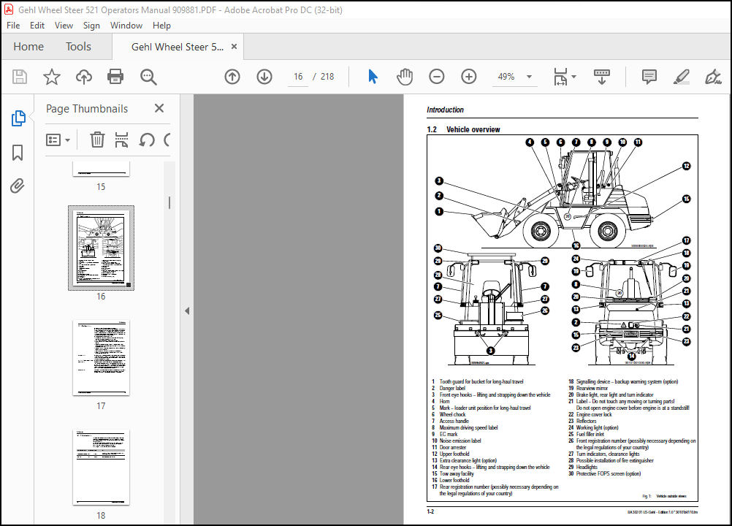Click the Save file icon

(x=20, y=77)
